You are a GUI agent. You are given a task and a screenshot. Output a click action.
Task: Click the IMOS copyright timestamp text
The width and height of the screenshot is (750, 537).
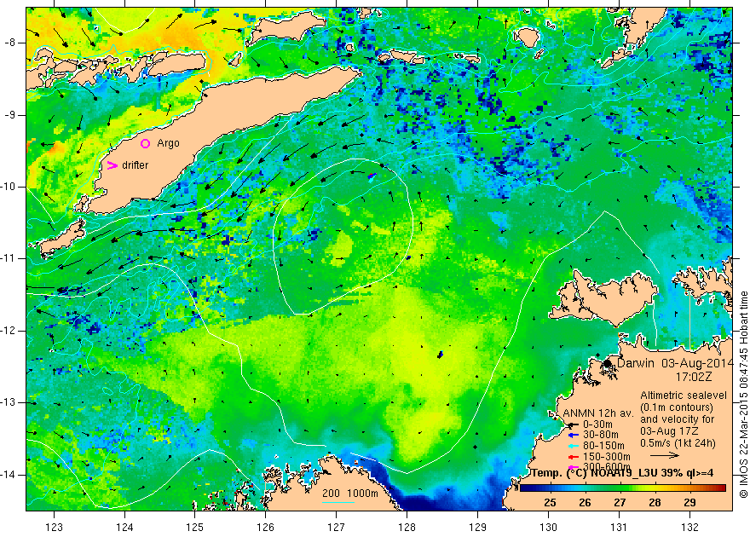(744, 395)
